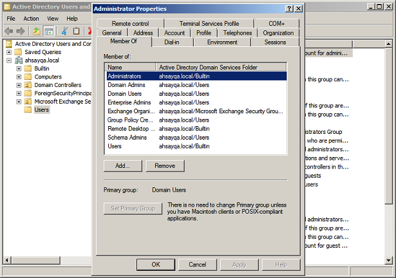This screenshot has width=396, height=278.
Task: Select the Group Policy Cre... row
Action: pos(196,120)
